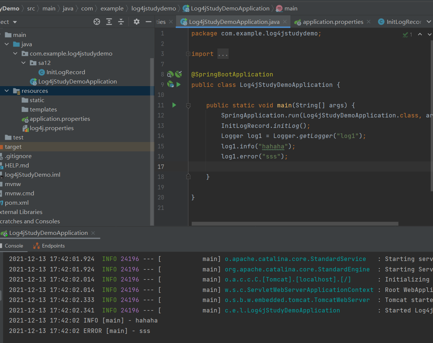Close the Log4jStudyDemoApplication.java tab
433x343 pixels.
click(285, 22)
